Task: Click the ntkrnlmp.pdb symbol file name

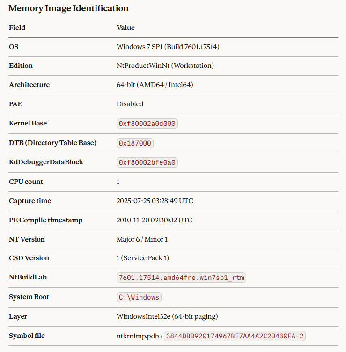Action: (137, 336)
